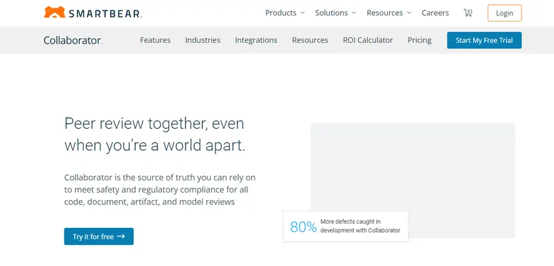Open the Careers page link
The width and height of the screenshot is (554, 266).
point(436,13)
